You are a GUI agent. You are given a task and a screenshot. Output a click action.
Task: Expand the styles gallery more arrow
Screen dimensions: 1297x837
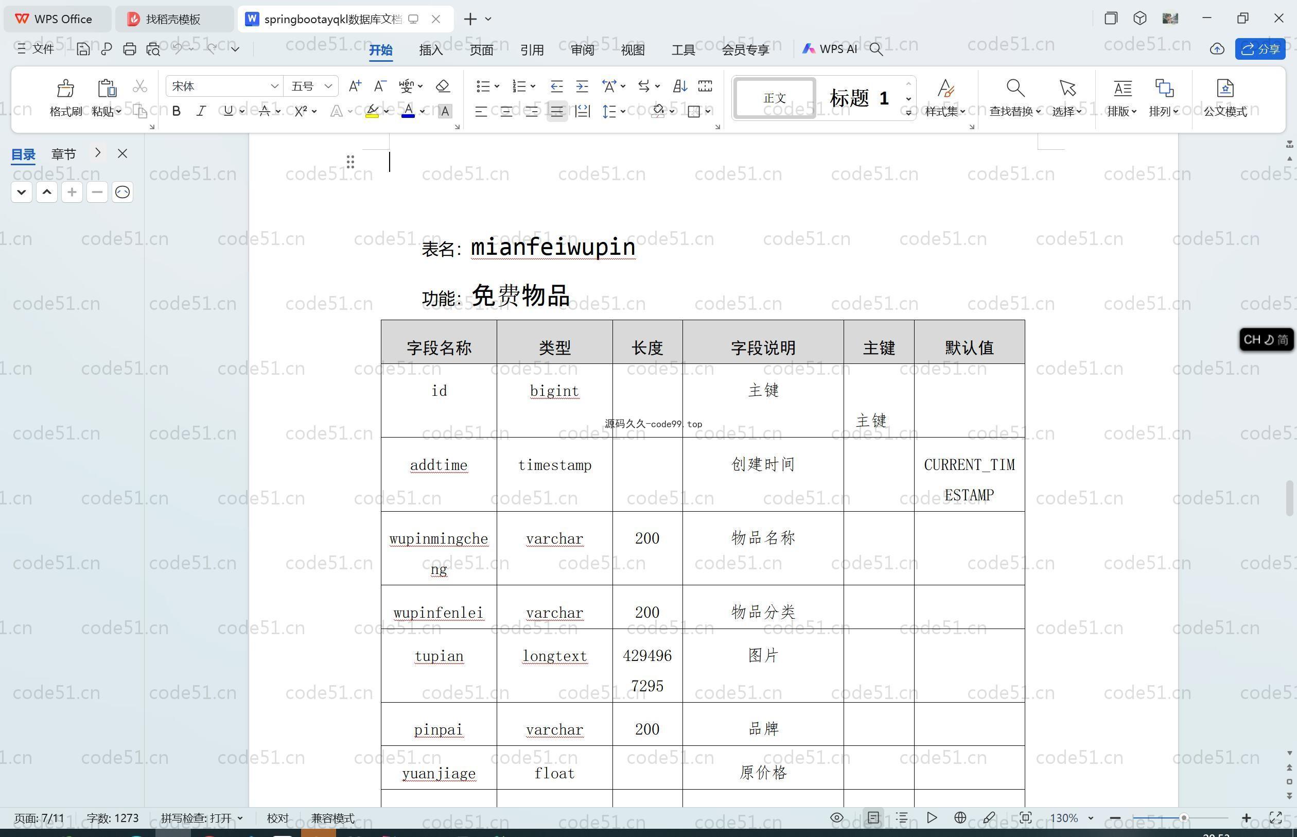click(908, 113)
